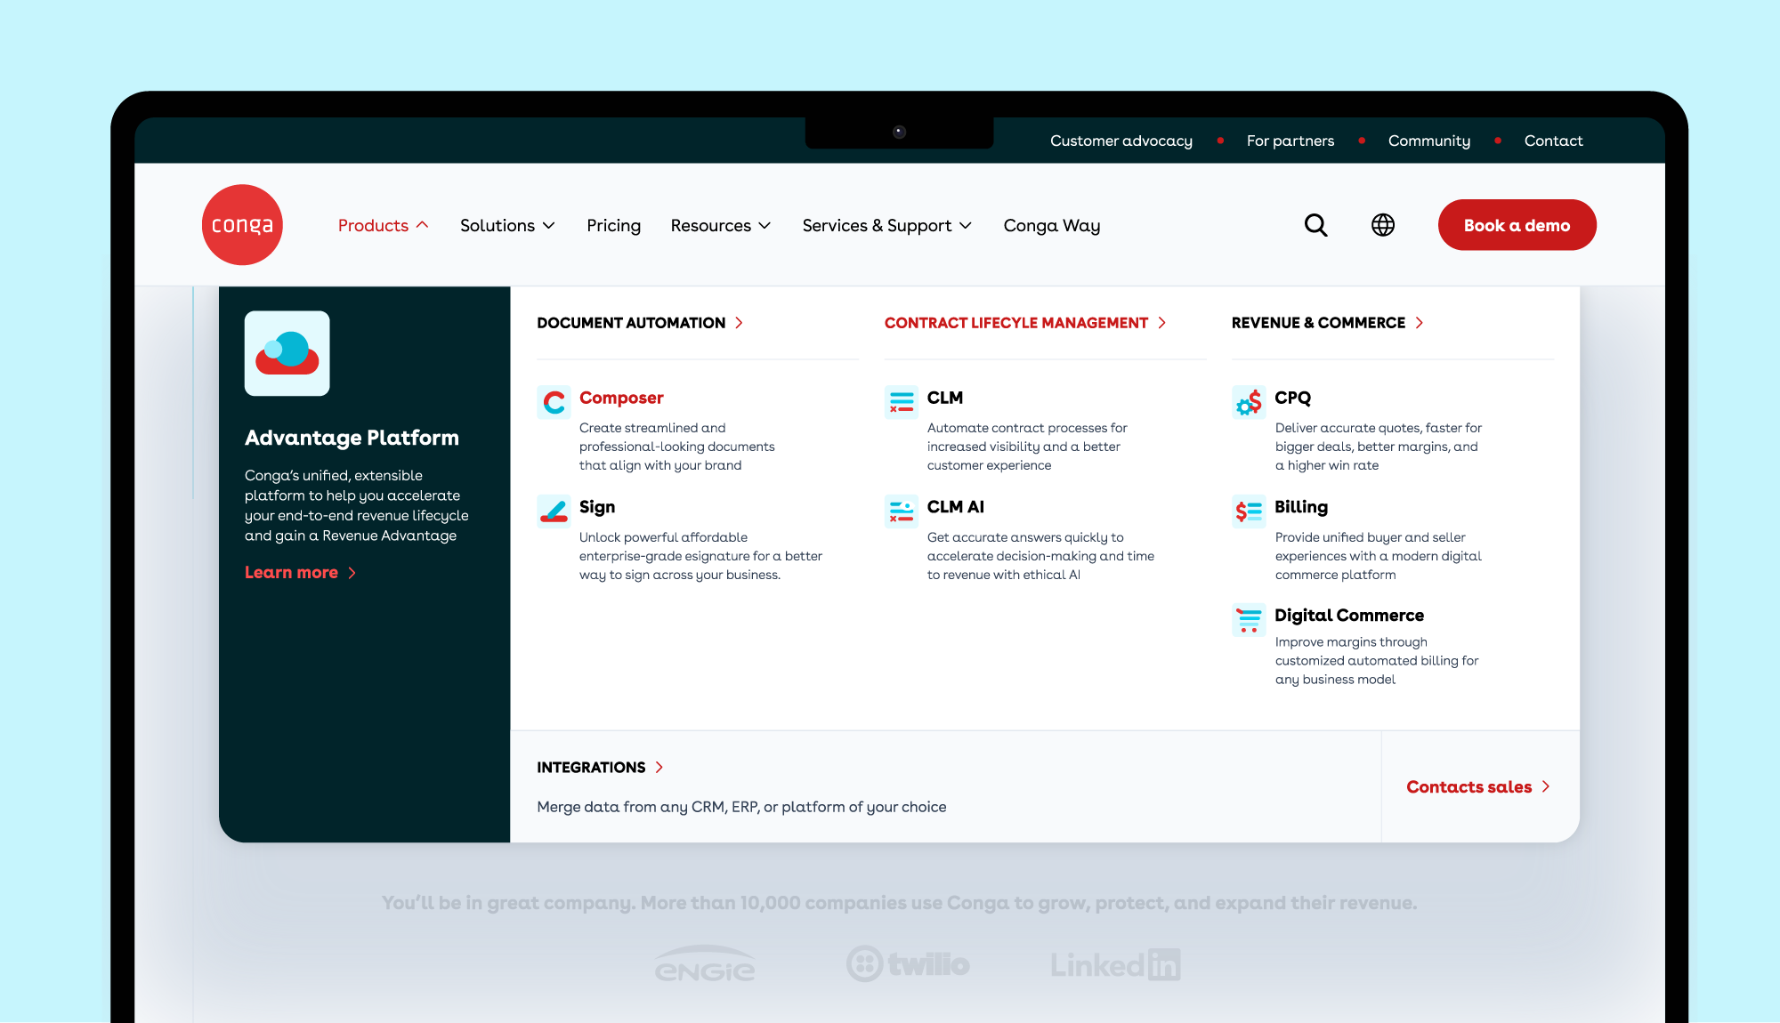Click the Sign product icon

click(554, 511)
